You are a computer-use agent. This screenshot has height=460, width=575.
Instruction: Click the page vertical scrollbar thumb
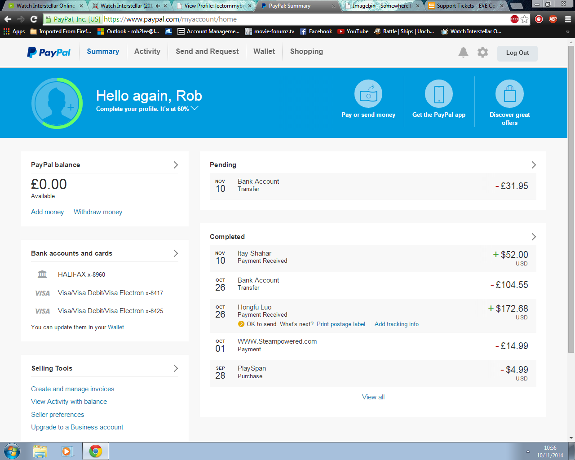[x=571, y=199]
